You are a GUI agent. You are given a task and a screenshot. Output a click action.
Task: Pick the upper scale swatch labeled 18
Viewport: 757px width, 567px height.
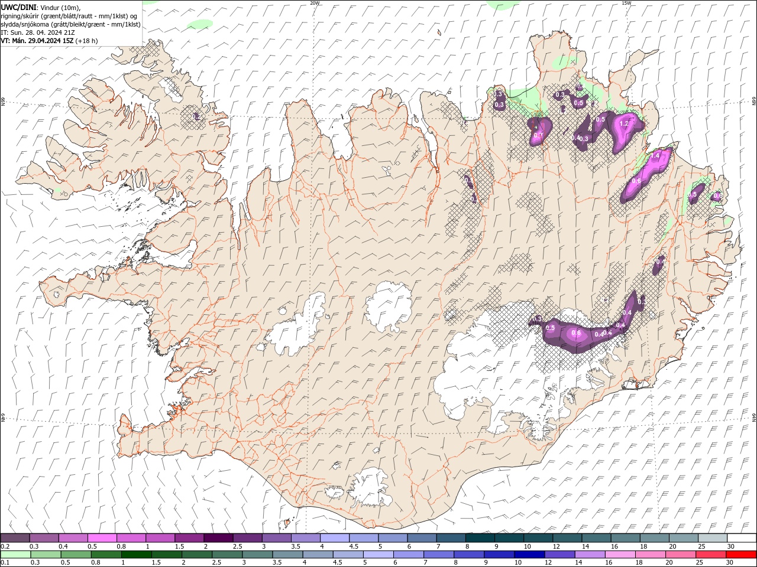click(655, 537)
